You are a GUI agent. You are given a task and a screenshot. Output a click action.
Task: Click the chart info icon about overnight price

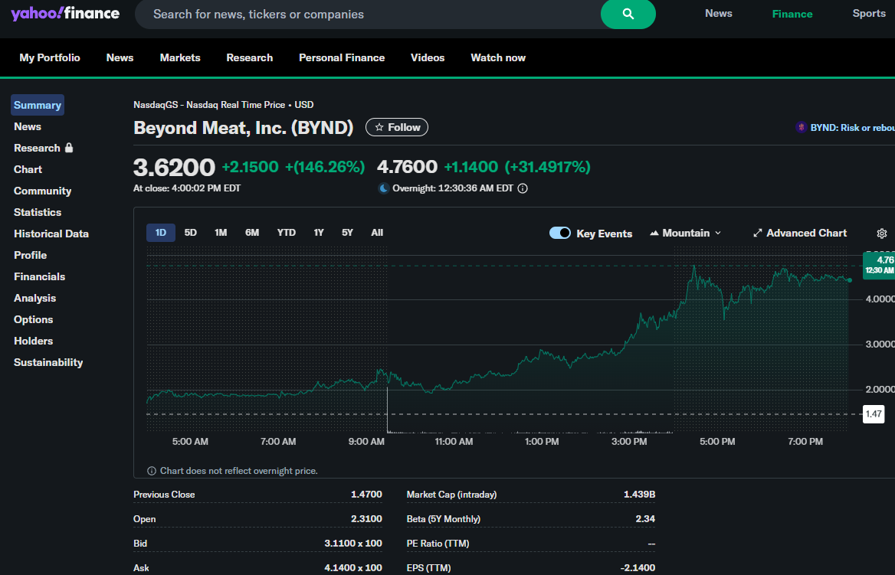click(x=151, y=471)
